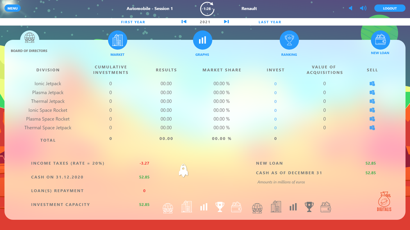Screen dimensions: 410x230
Task: Click invest value for Ionic Space Rocket
Action: click(275, 110)
